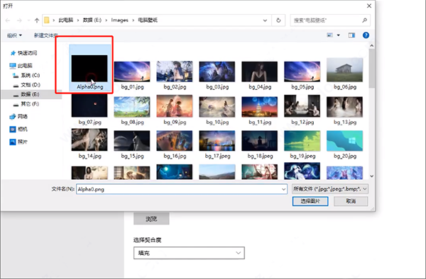The width and height of the screenshot is (426, 279).
Task: Open recent locations dropdown arrow
Action: tap(28, 21)
